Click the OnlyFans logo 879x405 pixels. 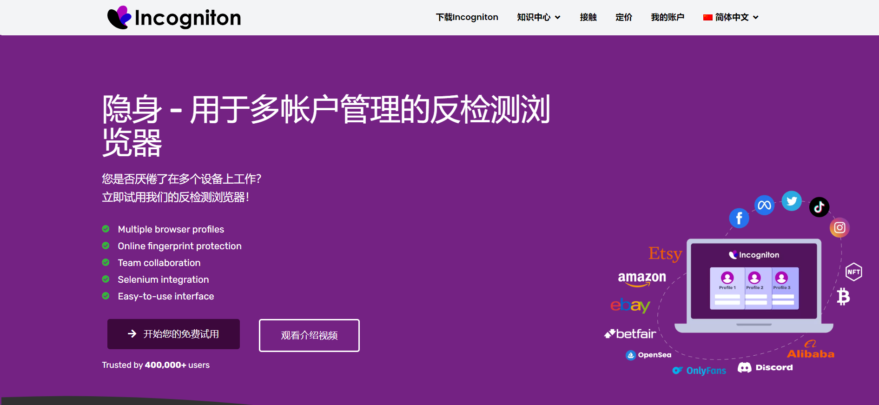699,371
